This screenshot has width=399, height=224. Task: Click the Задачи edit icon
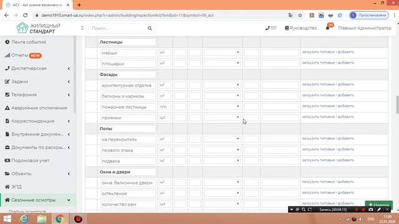click(7, 82)
